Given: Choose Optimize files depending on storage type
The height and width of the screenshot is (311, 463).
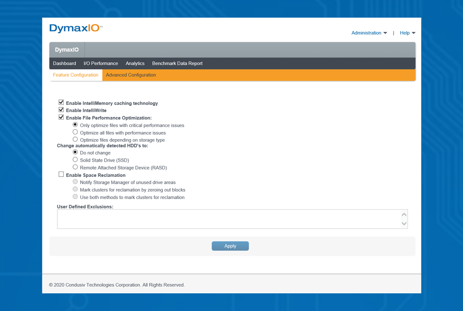Looking at the screenshot, I should (75, 140).
